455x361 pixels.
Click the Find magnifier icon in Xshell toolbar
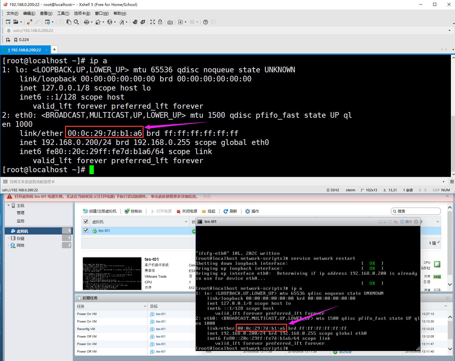click(76, 22)
